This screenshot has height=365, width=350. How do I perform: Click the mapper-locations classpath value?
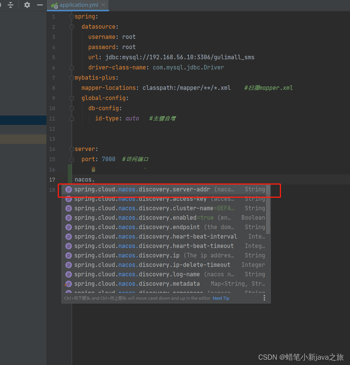[187, 88]
